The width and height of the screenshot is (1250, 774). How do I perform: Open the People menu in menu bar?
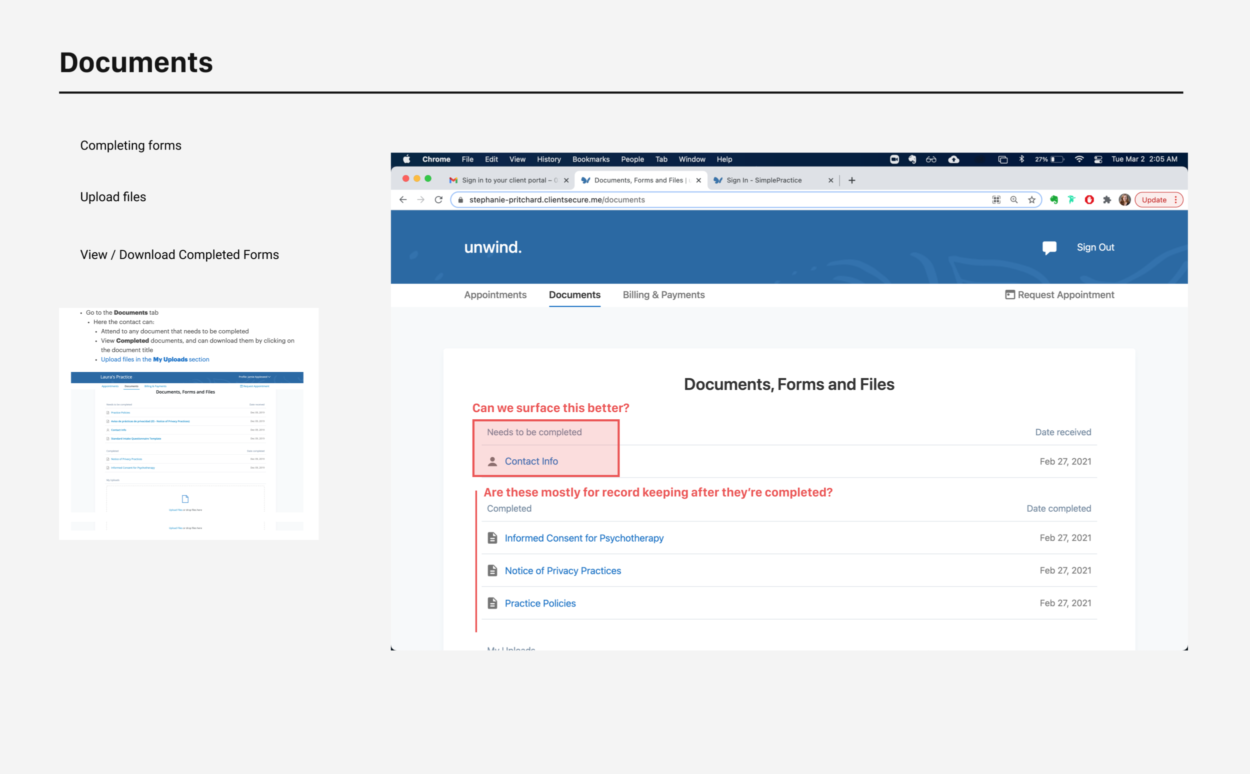[x=632, y=159]
